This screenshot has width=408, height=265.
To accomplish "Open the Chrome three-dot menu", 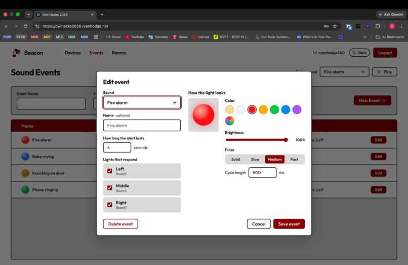I will click(402, 26).
